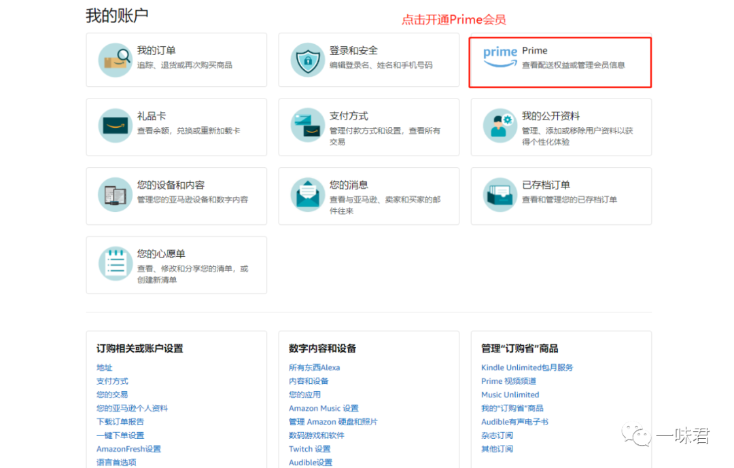Open Amazon Music 设置 link

(324, 408)
